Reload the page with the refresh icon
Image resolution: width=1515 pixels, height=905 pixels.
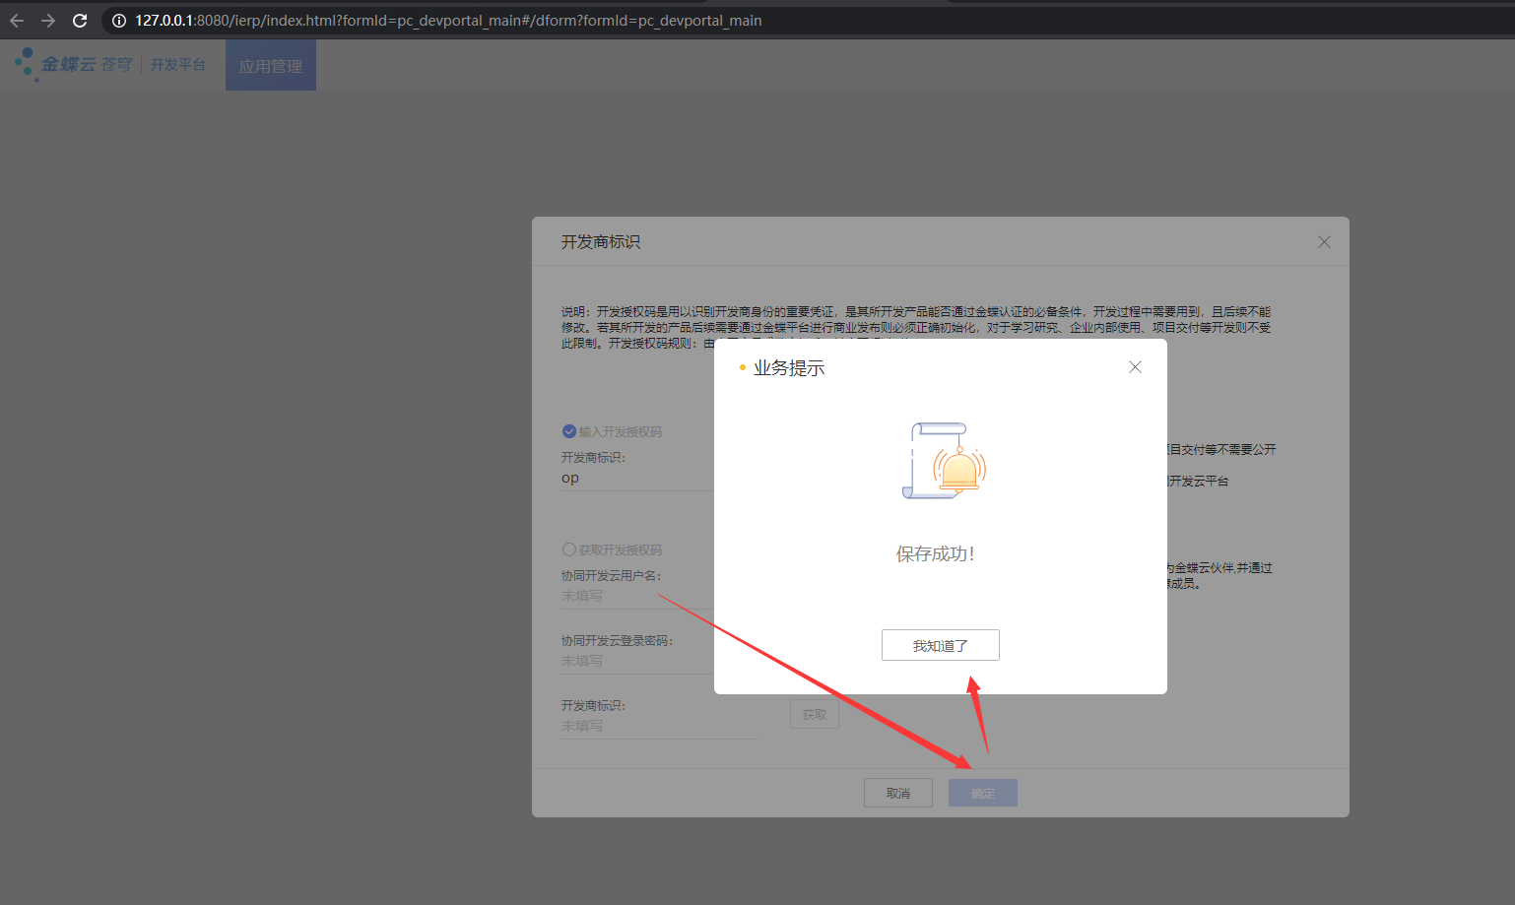pos(80,21)
